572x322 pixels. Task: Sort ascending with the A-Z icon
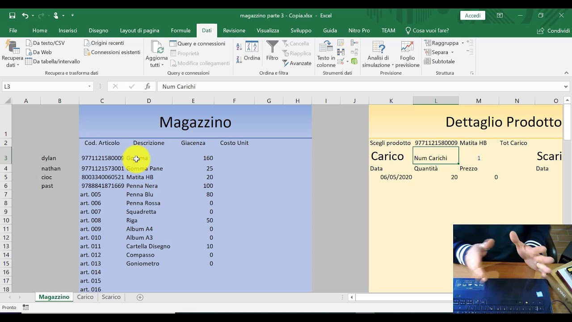(x=239, y=47)
